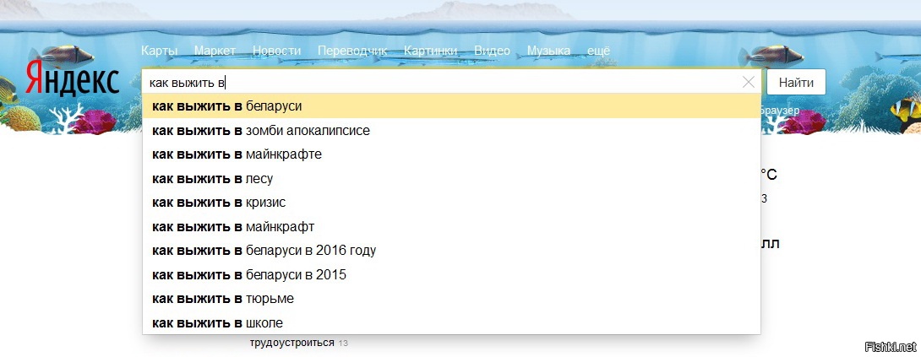Go to Новости section
921x357 pixels.
click(x=276, y=51)
